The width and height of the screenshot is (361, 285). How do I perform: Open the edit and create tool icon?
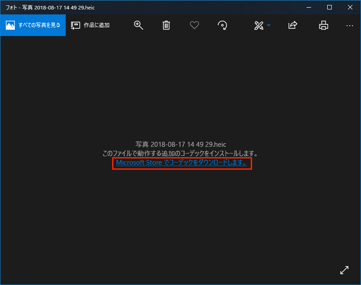(x=259, y=25)
